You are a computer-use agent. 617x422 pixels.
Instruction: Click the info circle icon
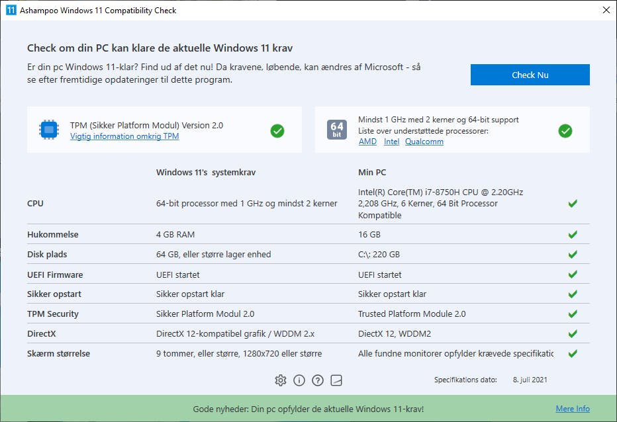[299, 380]
